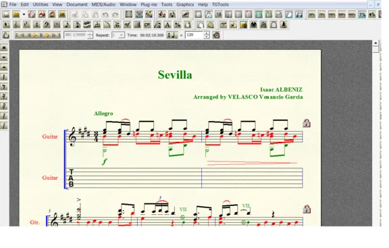Open the TGTools menu
This screenshot has height=248, width=389.
[x=220, y=5]
